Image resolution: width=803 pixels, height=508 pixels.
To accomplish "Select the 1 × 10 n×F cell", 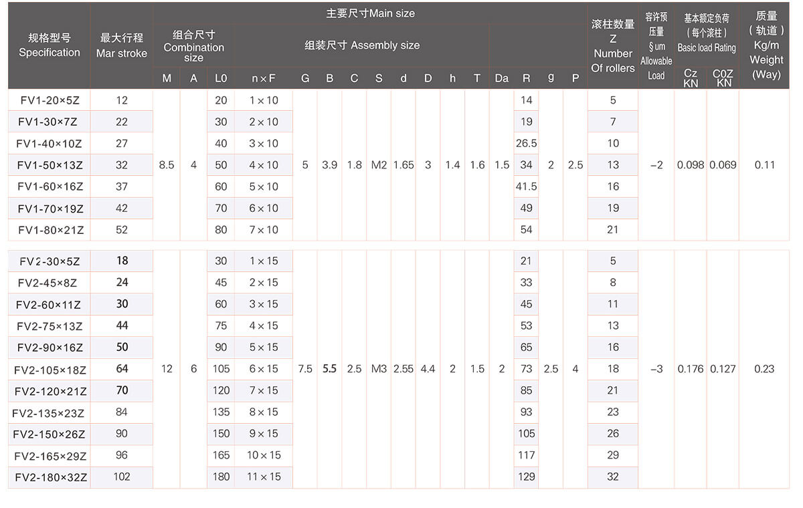I will pos(264,100).
